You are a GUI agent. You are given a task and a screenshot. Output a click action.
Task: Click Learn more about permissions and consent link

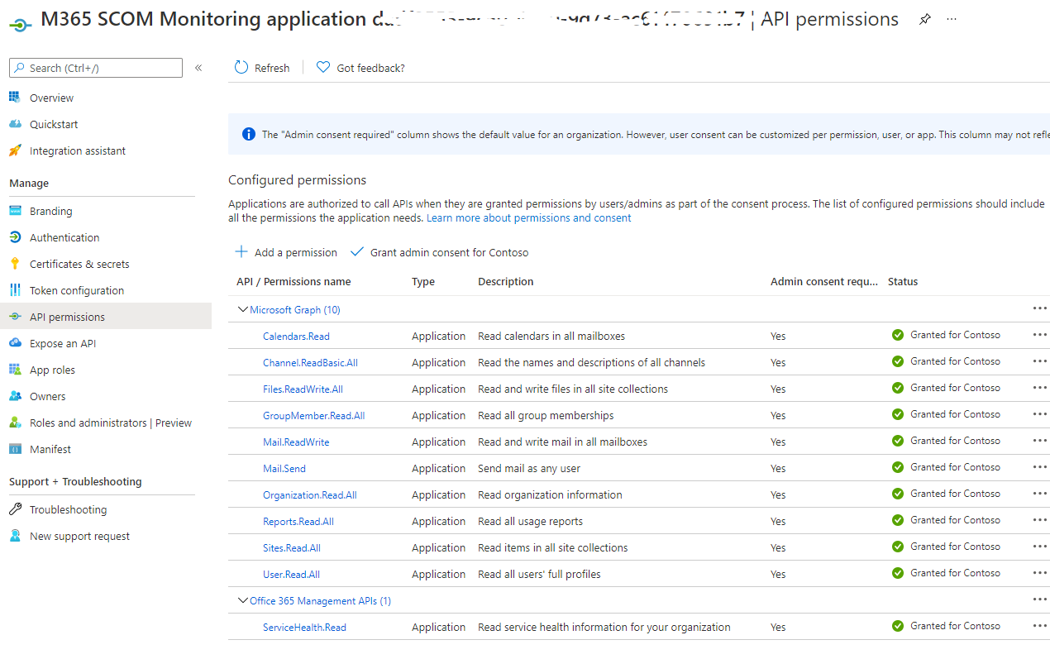pos(529,218)
